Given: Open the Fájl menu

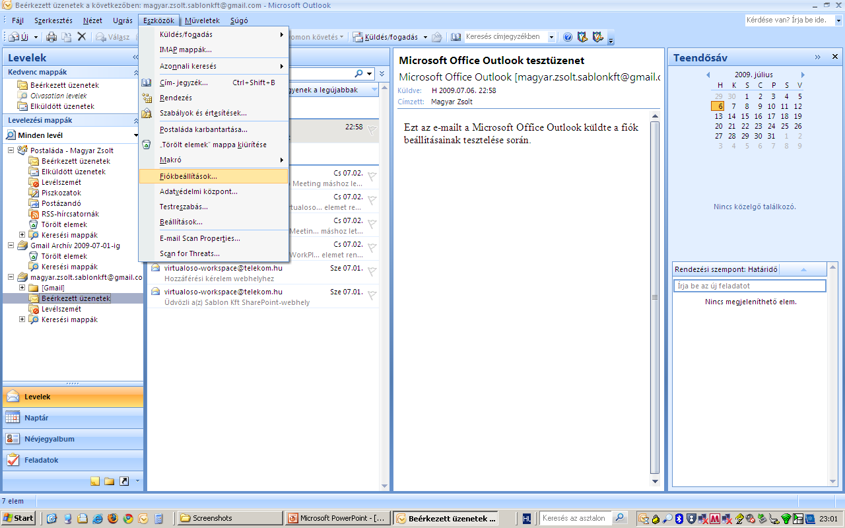Looking at the screenshot, I should pos(18,20).
